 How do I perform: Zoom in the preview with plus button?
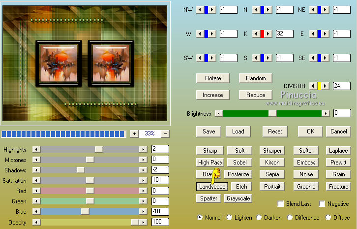pos(134,133)
